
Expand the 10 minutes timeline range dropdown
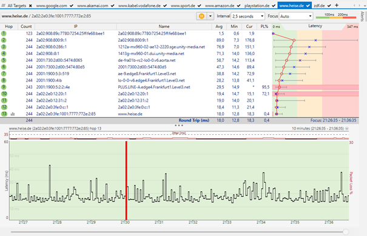click(x=347, y=128)
